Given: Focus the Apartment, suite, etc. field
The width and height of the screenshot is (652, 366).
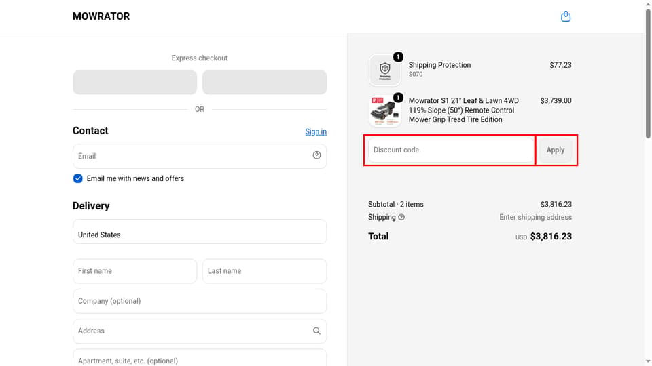Looking at the screenshot, I should 200,358.
